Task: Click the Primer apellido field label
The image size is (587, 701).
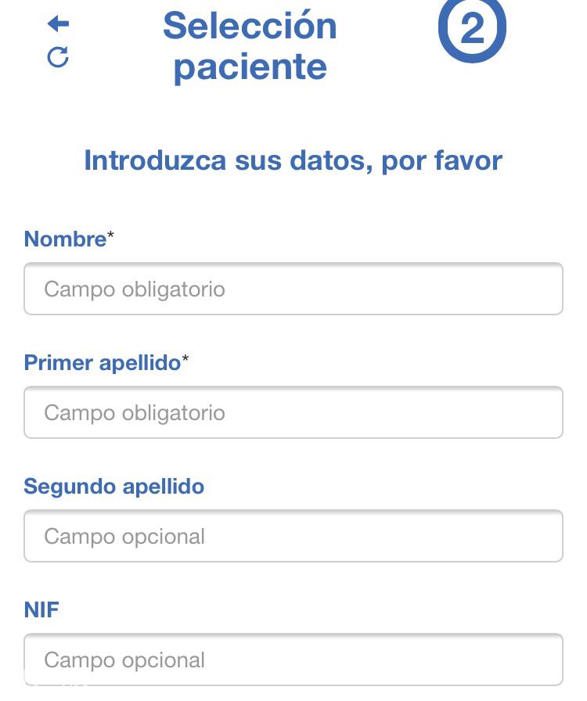Action: pyautogui.click(x=103, y=362)
